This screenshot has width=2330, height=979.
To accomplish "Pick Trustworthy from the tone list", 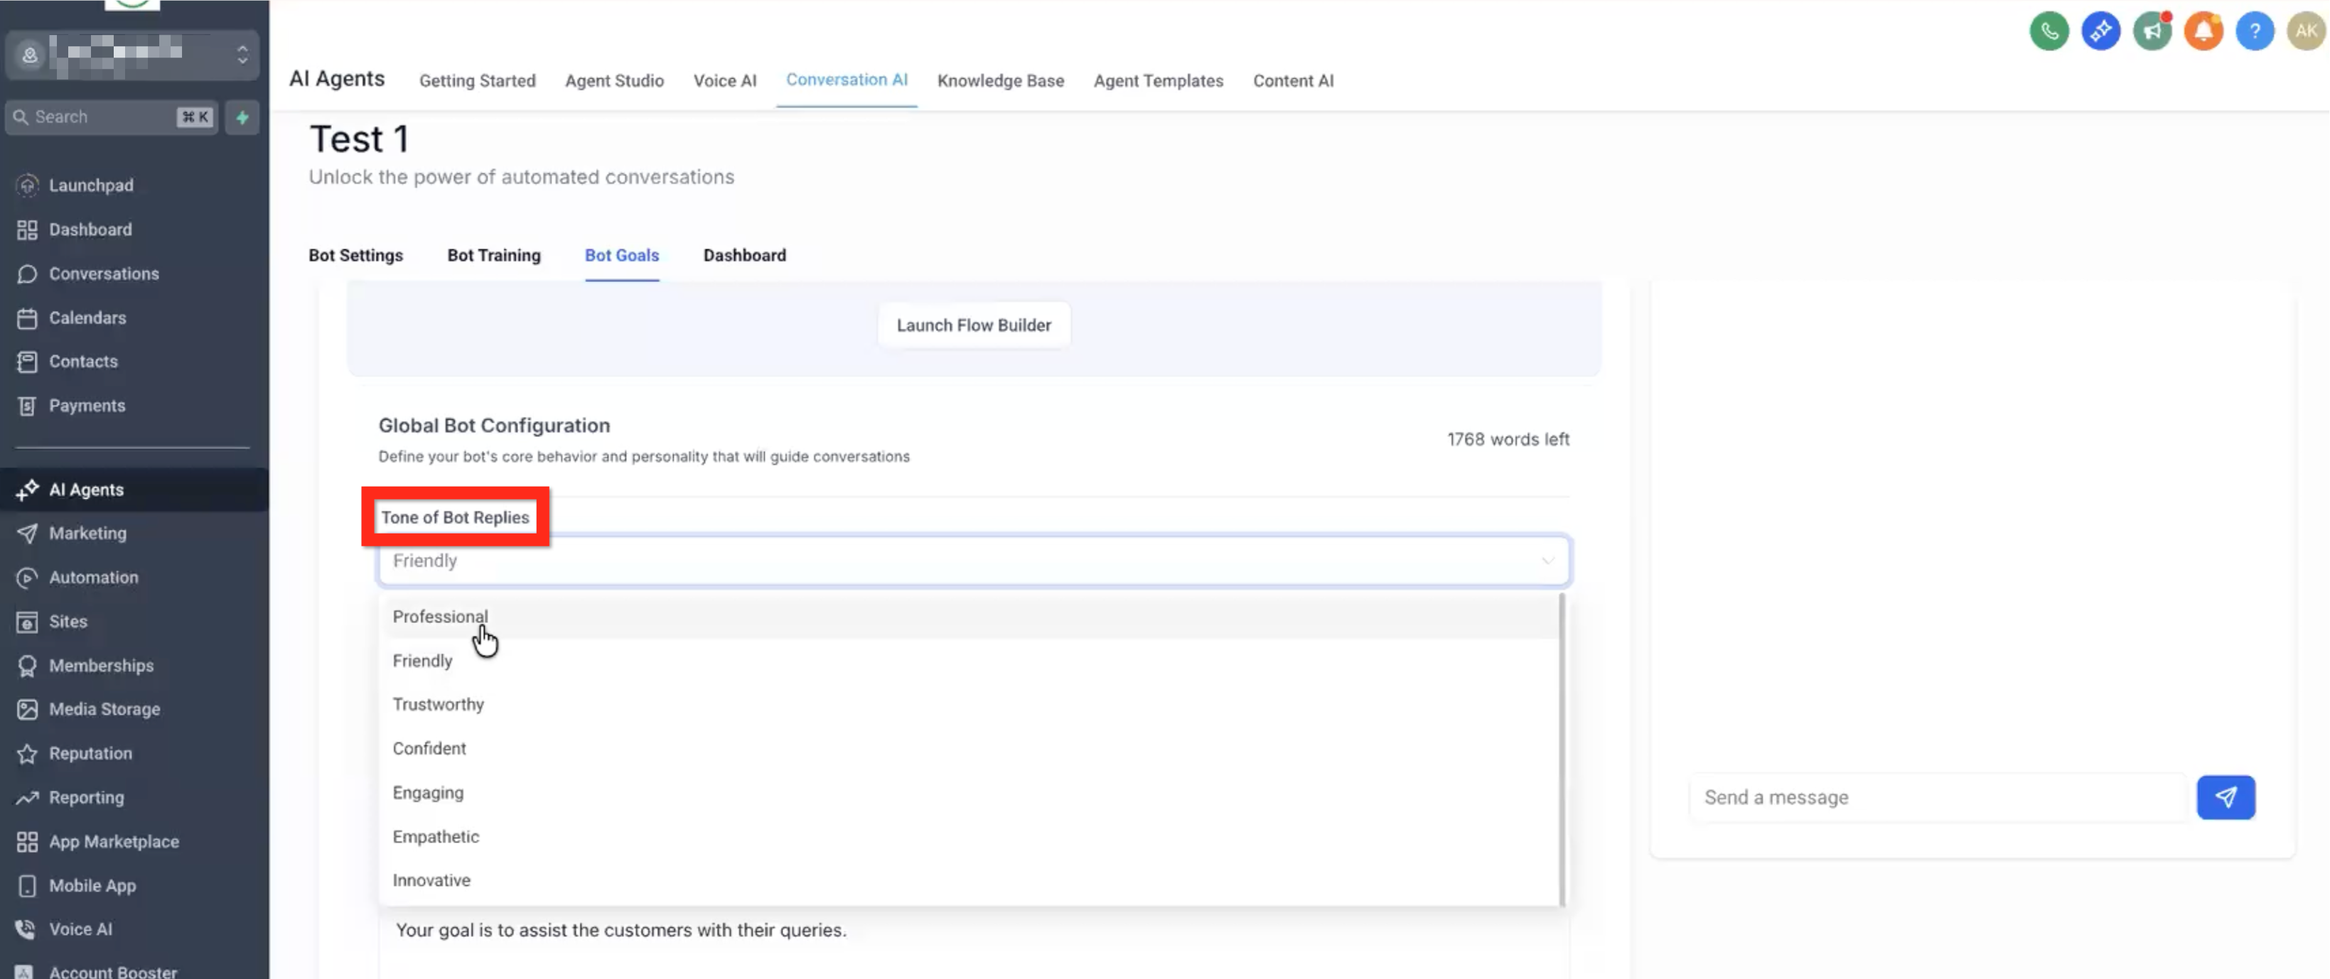I will tap(438, 704).
